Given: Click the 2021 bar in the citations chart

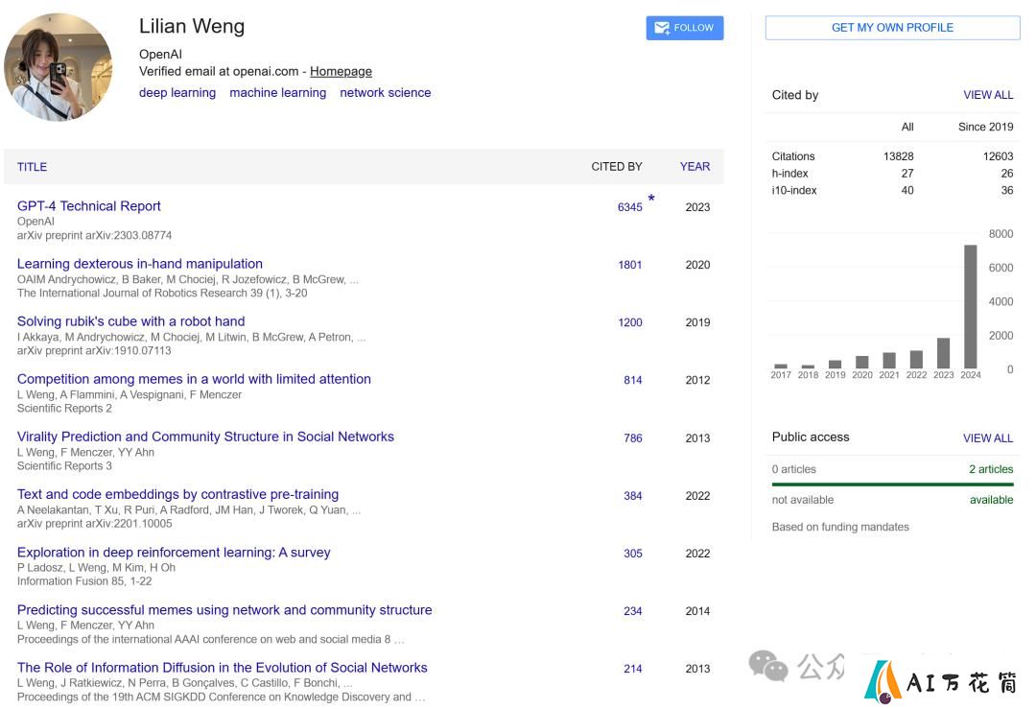Looking at the screenshot, I should pyautogui.click(x=888, y=360).
